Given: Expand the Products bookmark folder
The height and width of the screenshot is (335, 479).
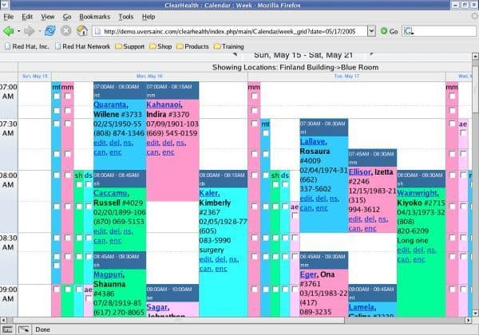Looking at the screenshot, I should pos(191,46).
